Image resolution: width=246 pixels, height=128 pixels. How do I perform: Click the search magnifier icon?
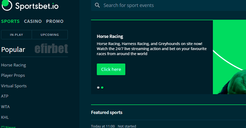click(97, 5)
